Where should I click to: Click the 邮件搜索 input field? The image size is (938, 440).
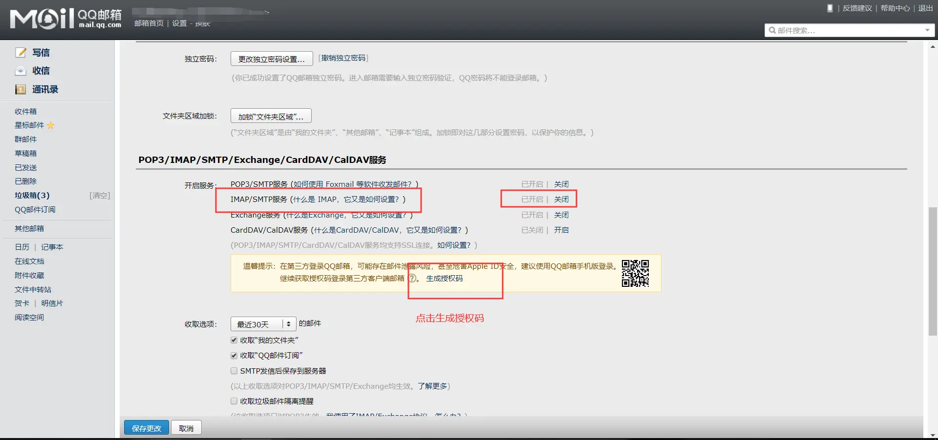click(x=849, y=30)
